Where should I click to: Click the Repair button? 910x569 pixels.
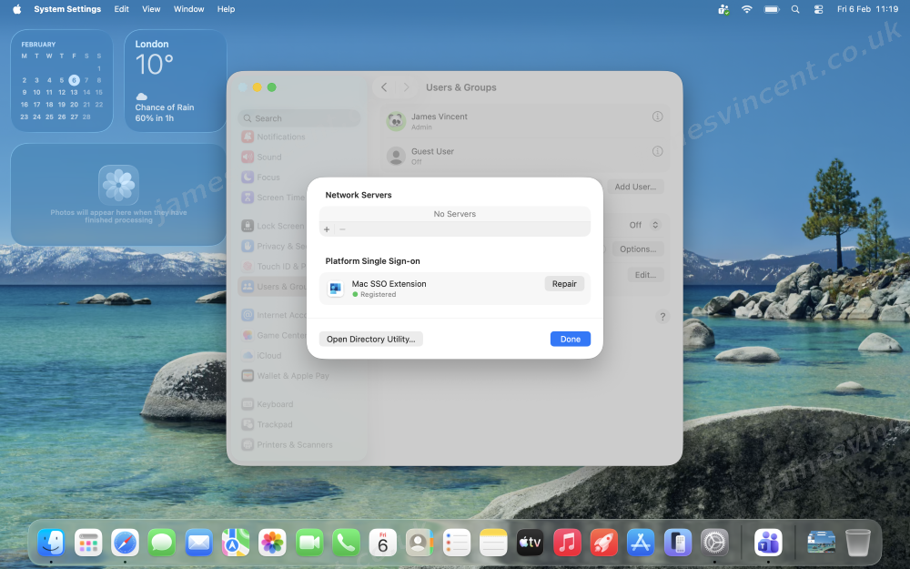[564, 284]
